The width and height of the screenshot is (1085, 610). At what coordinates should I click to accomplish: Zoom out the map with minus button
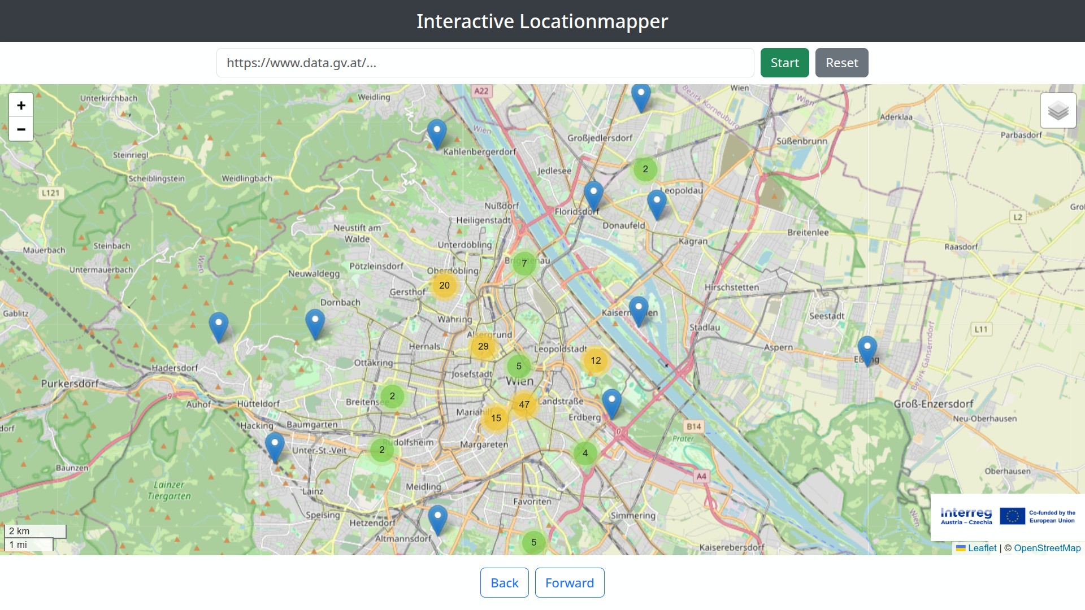tap(21, 129)
